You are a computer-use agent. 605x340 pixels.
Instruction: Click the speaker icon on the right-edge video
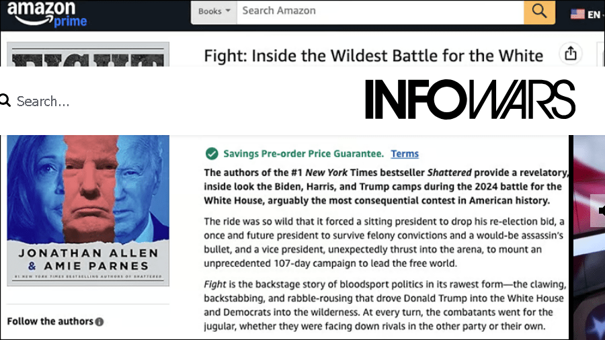click(x=600, y=211)
